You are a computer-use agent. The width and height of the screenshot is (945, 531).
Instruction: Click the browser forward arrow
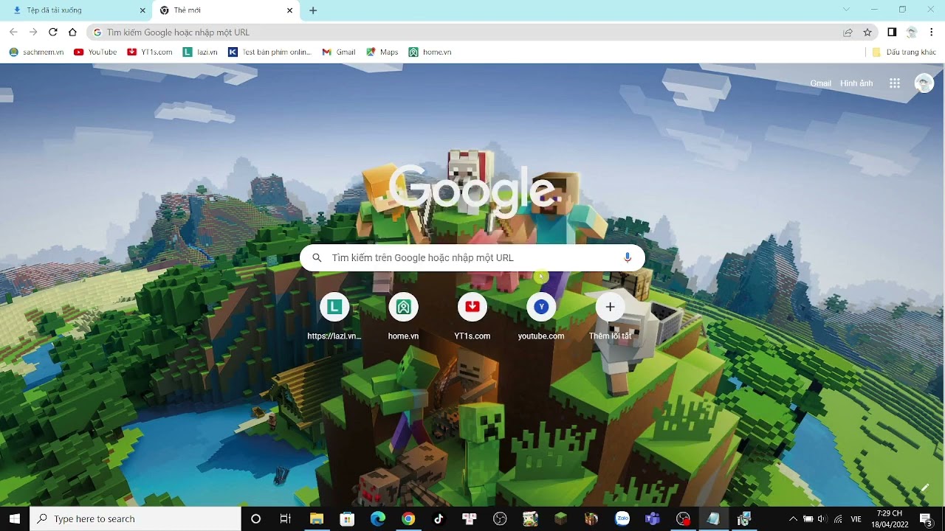click(33, 32)
